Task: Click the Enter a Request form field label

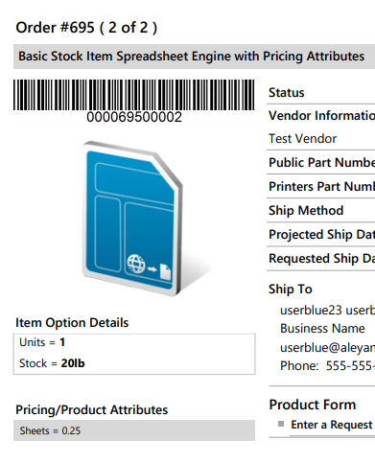Action: (x=332, y=425)
